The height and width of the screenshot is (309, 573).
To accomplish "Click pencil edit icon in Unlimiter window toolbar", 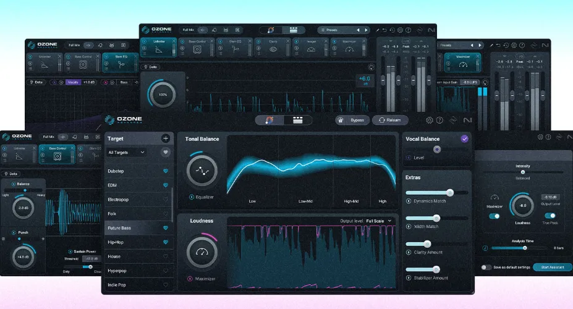I will tap(378, 30).
